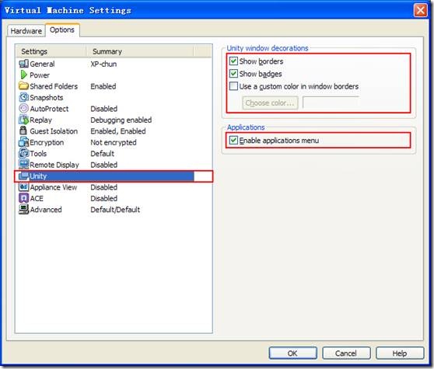This screenshot has height=369, width=434.
Task: Select the Guest Isolation label
Action: (x=54, y=131)
